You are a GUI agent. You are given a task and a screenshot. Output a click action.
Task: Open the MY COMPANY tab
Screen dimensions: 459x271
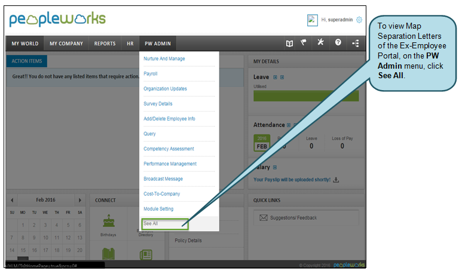click(x=66, y=44)
